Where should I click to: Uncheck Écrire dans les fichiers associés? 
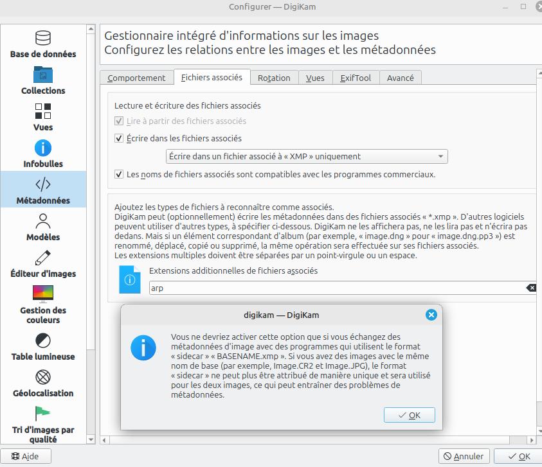pyautogui.click(x=118, y=138)
